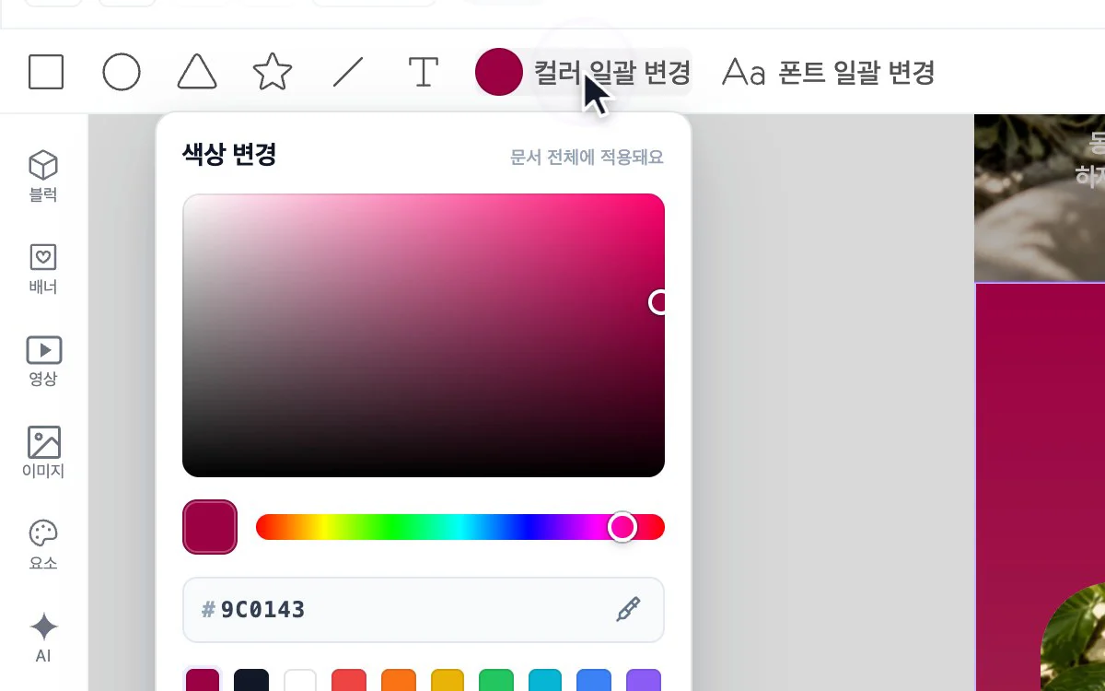Viewport: 1105px width, 691px height.
Task: Select the circle shape tool
Action: click(x=122, y=72)
